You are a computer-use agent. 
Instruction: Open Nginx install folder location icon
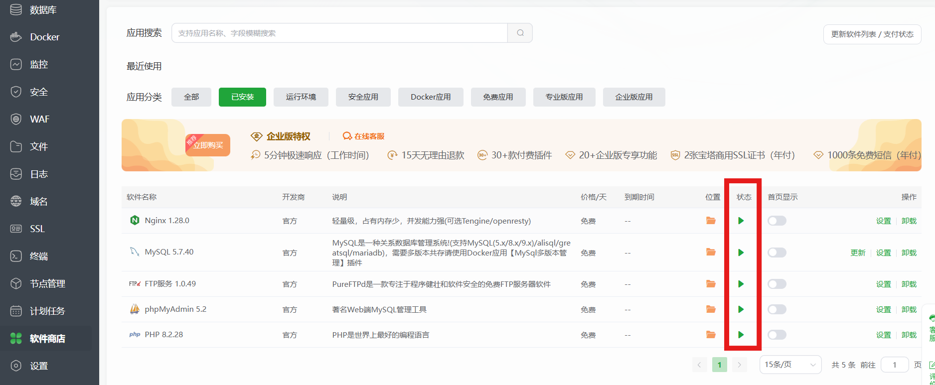[711, 221]
